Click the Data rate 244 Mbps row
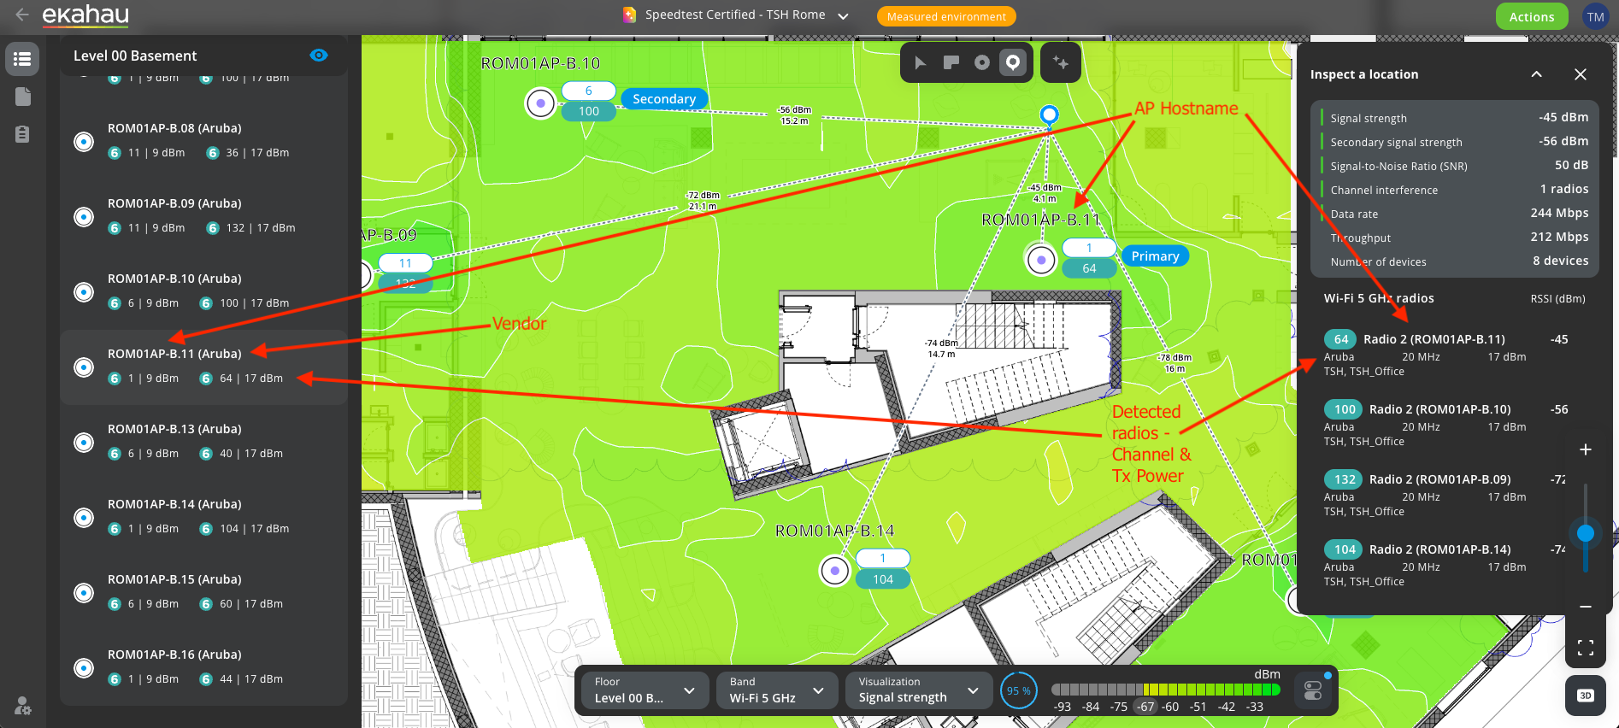 pyautogui.click(x=1454, y=213)
